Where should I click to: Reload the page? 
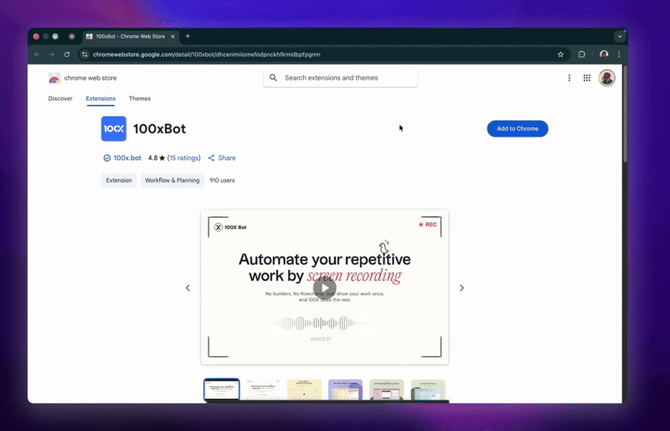67,55
